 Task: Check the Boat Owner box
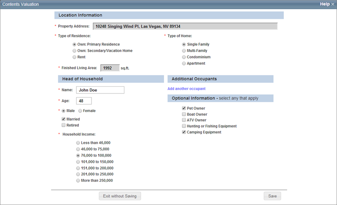coord(184,114)
